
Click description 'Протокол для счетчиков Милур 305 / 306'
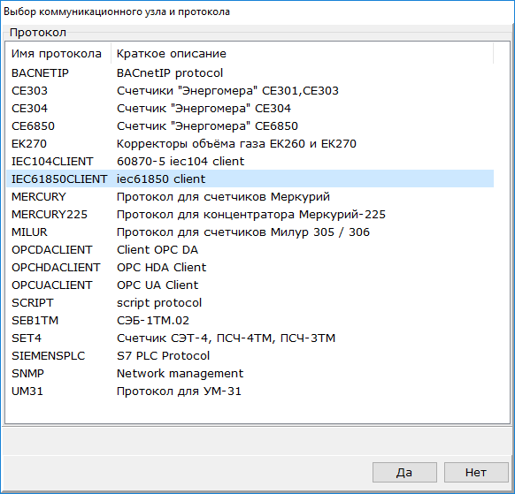243,232
